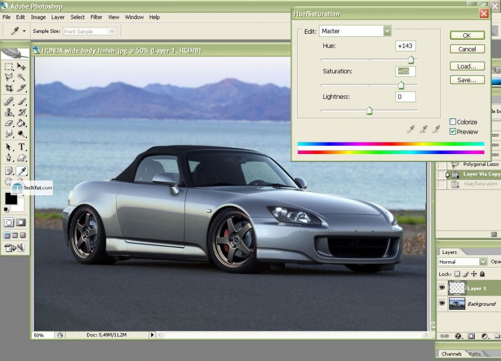
Task: Reset to default foreground and background colors
Action: tap(6, 210)
